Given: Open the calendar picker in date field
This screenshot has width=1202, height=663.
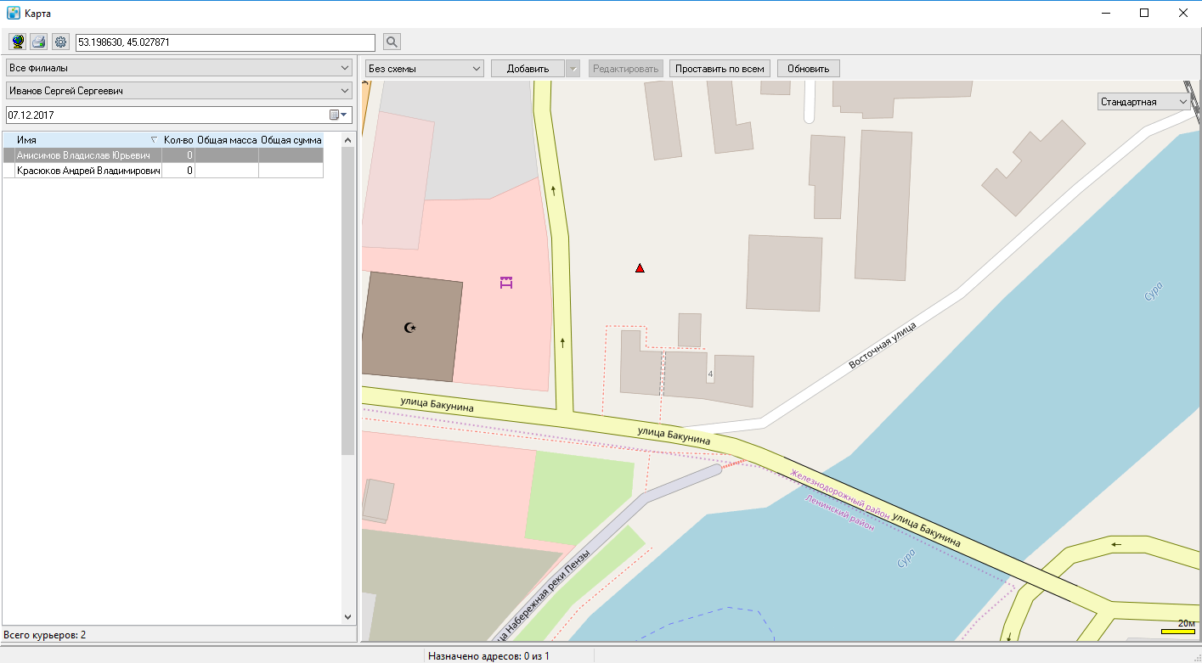Looking at the screenshot, I should 338,115.
